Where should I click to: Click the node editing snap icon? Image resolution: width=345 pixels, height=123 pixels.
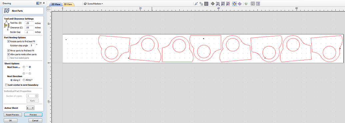pyautogui.click(x=196, y=4)
